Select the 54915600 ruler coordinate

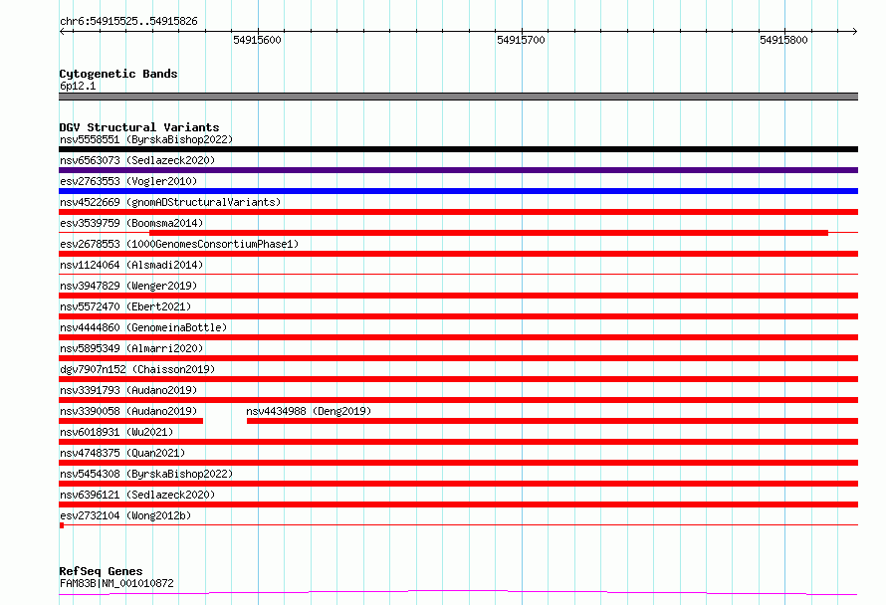click(257, 40)
